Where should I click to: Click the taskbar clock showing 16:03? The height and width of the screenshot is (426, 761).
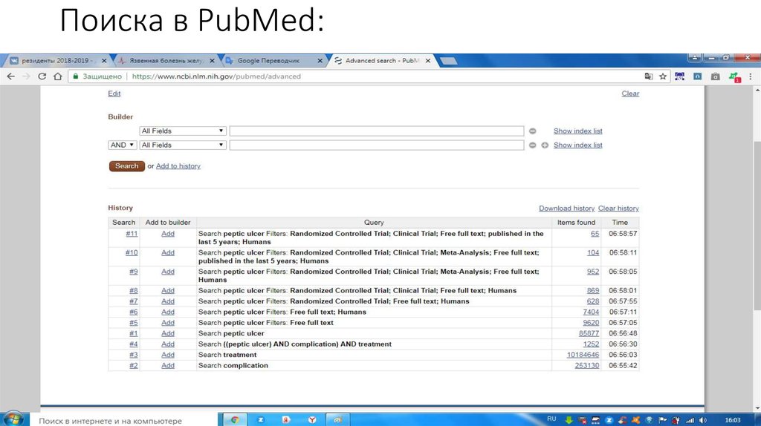coord(732,420)
